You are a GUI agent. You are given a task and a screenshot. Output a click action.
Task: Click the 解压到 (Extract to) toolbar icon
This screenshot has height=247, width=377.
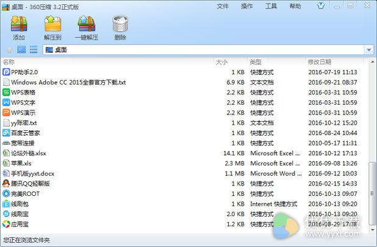coord(53,24)
